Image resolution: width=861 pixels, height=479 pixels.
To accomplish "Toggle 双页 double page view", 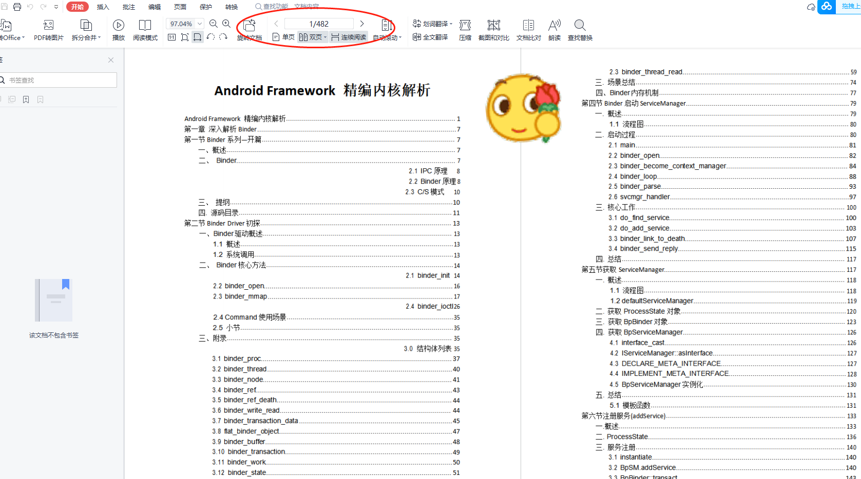I will (311, 37).
